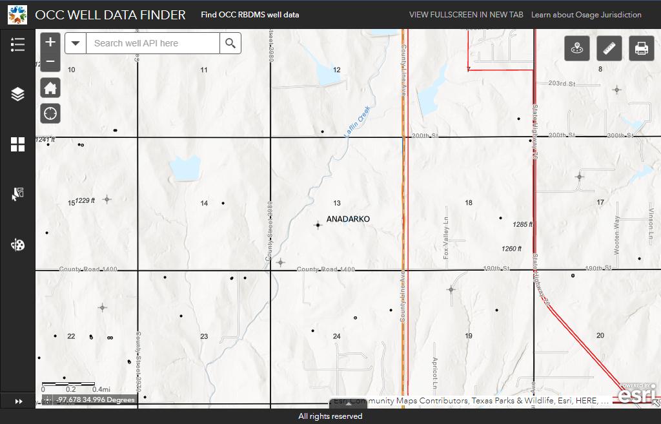Image resolution: width=661 pixels, height=424 pixels.
Task: Click the well symbol beside ANADARKO label
Action: point(318,225)
